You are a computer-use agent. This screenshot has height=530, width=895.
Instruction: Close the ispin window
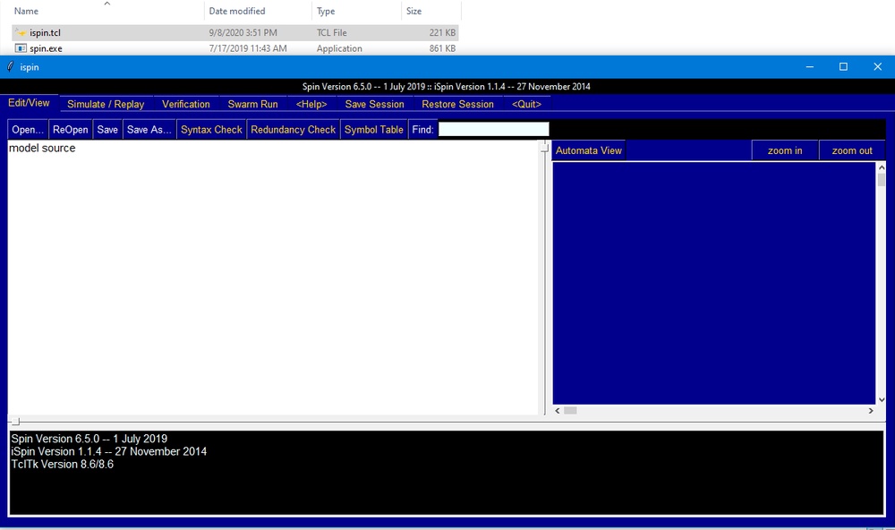(x=877, y=67)
